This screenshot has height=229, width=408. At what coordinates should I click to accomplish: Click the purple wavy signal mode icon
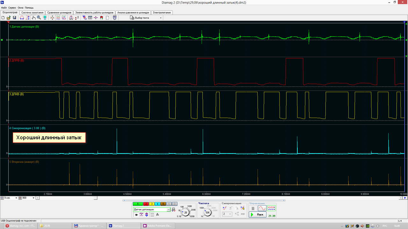(x=142, y=215)
